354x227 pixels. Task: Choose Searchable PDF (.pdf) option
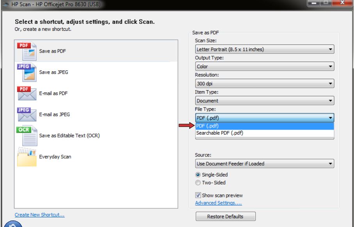(265, 133)
